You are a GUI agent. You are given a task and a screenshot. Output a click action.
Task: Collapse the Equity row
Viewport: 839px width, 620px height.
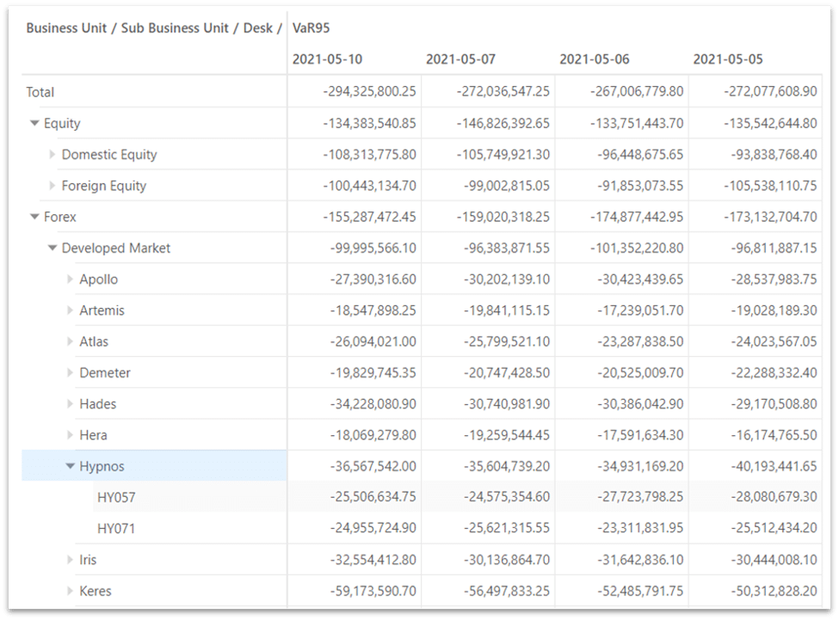point(35,124)
